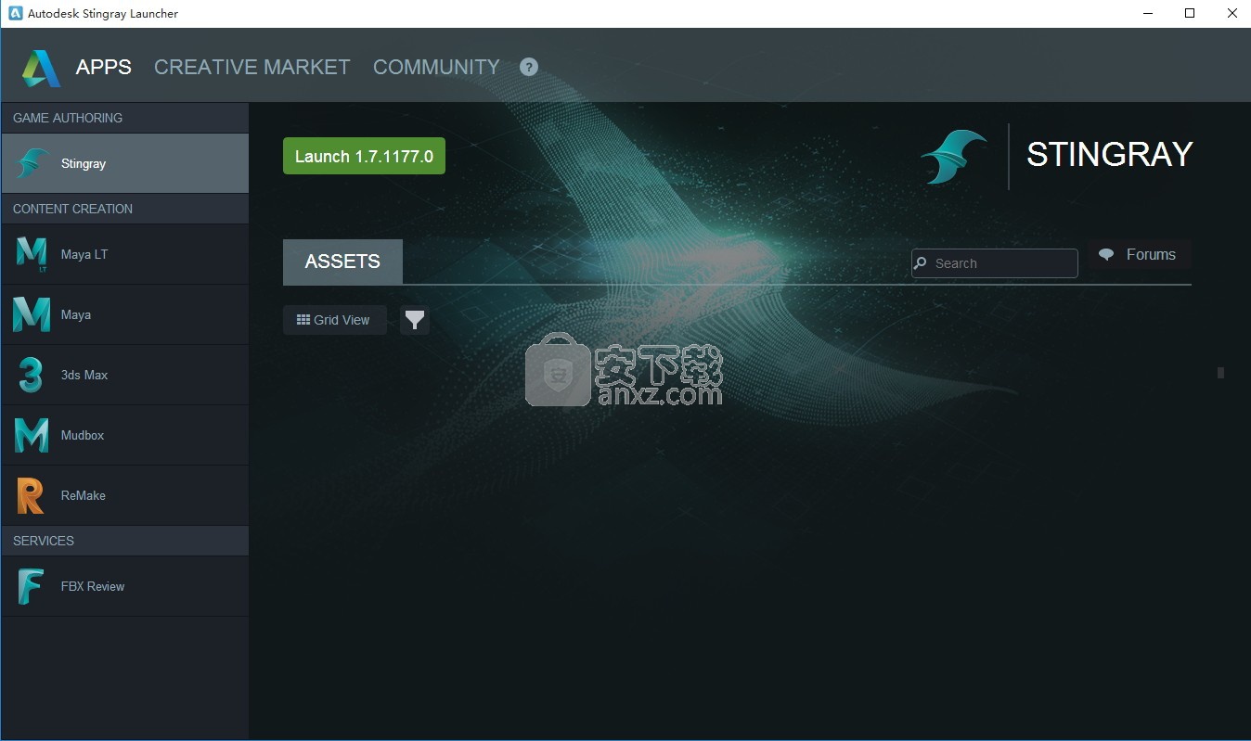
Task: Click the Forums speech bubble icon
Action: coord(1106,255)
